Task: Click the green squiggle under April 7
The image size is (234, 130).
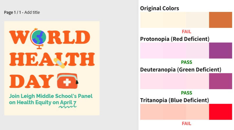Action: 68,107
